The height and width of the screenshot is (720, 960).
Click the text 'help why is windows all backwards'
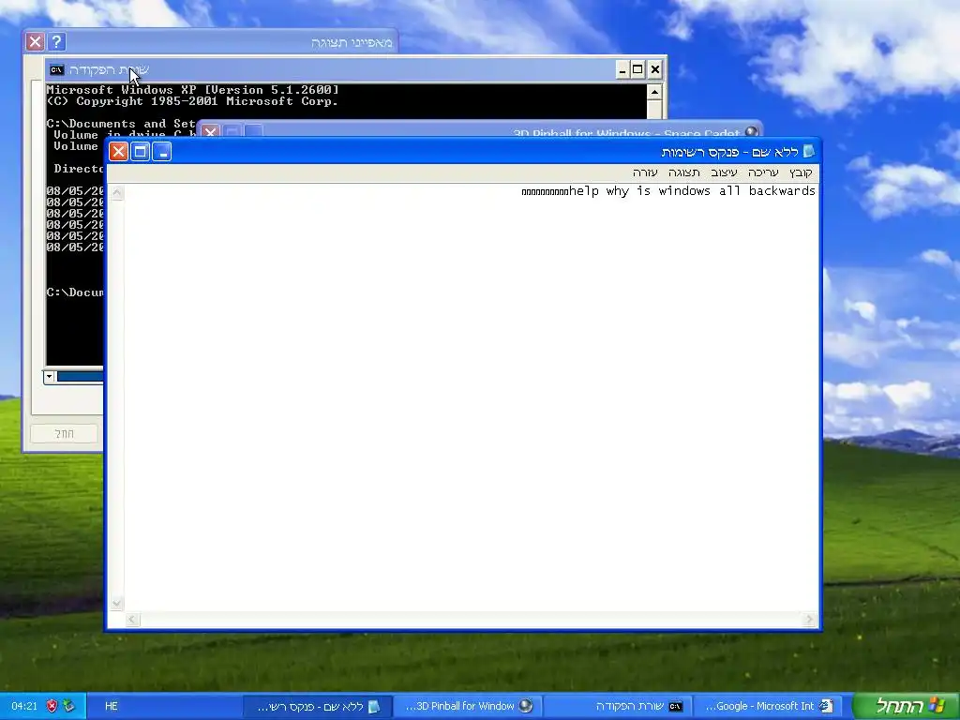pos(692,191)
